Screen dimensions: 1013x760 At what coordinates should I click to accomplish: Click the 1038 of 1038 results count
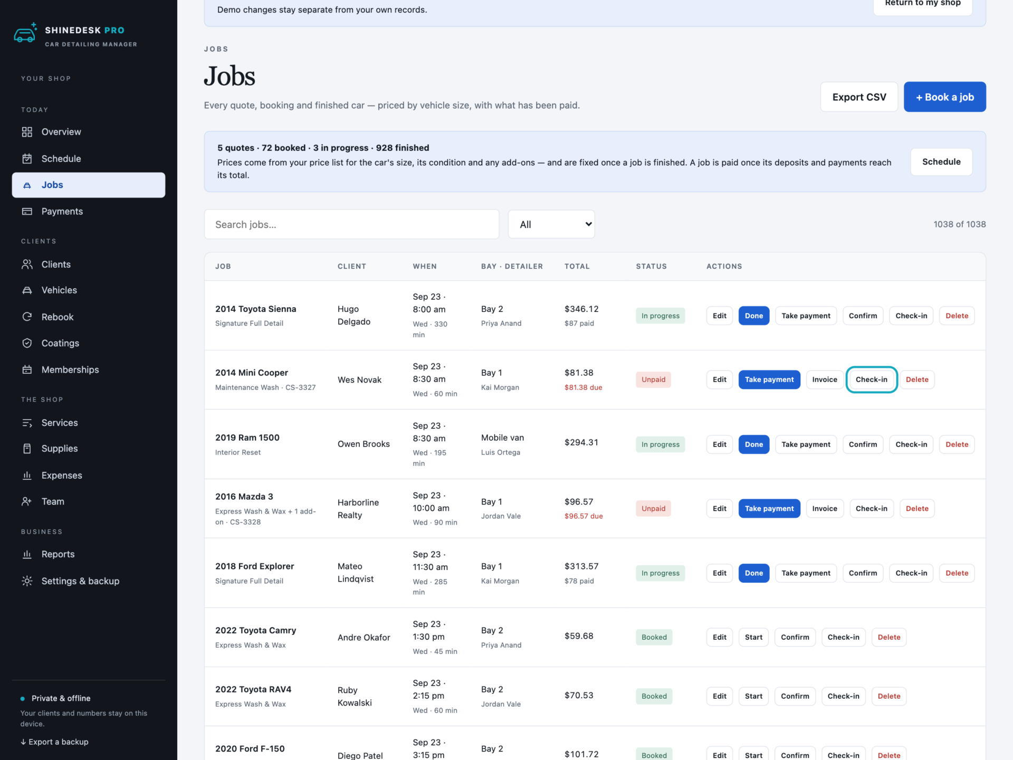pyautogui.click(x=959, y=224)
